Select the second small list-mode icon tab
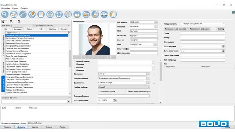The image size is (235, 132). coord(11,22)
